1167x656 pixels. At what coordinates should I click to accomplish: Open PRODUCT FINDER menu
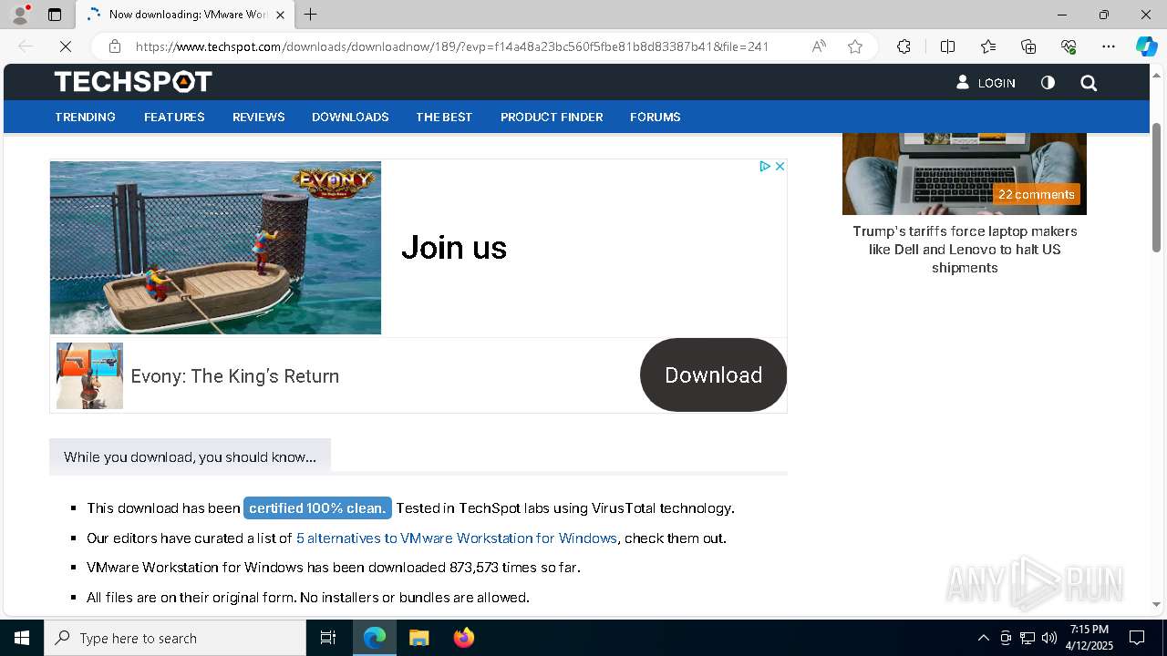pos(552,117)
